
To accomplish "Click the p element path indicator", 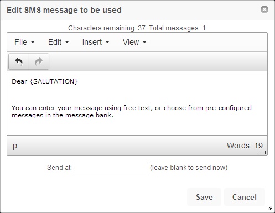I will click(15, 146).
